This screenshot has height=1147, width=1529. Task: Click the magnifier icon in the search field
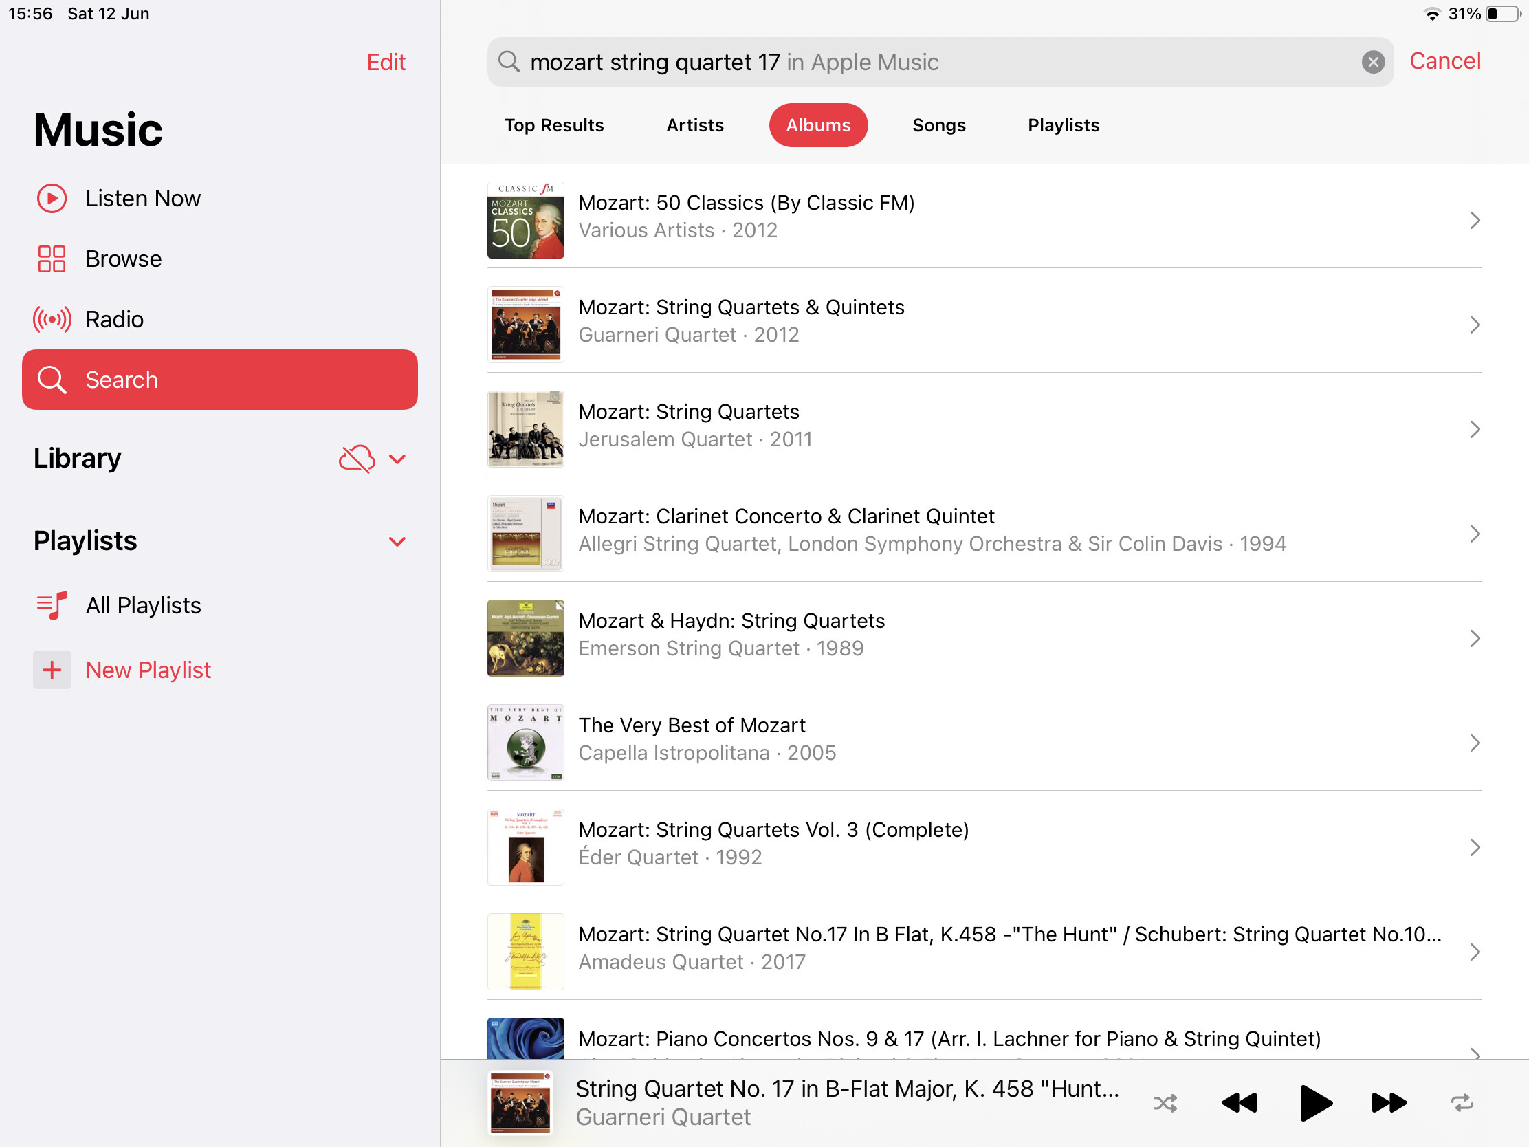point(509,62)
